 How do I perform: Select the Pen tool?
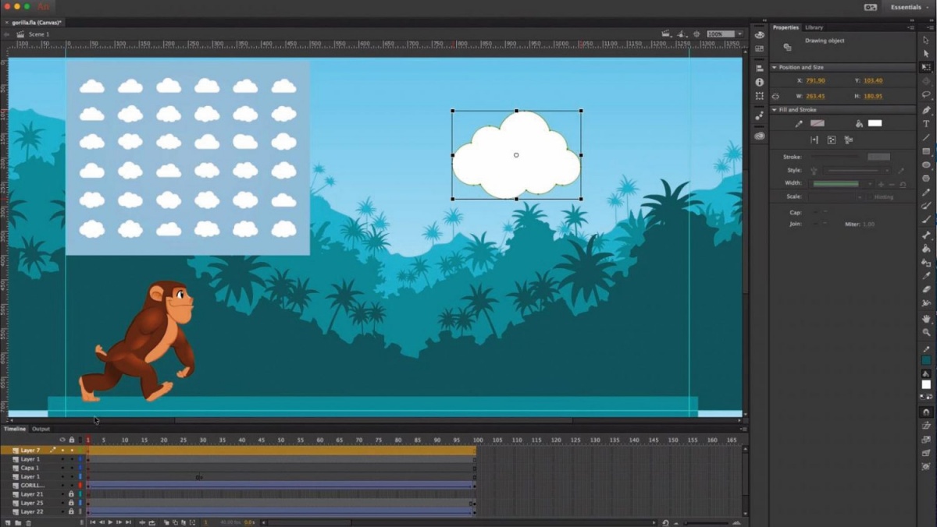coord(926,110)
